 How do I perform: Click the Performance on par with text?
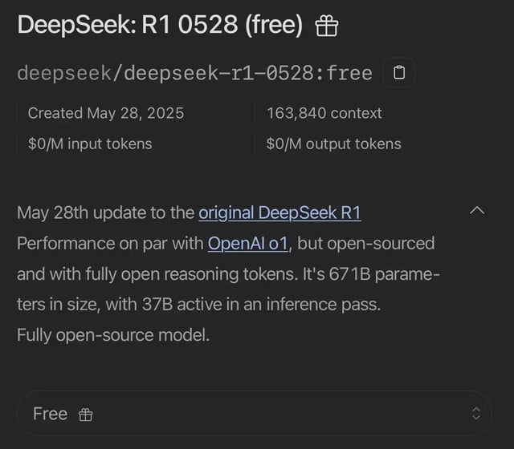tap(110, 244)
